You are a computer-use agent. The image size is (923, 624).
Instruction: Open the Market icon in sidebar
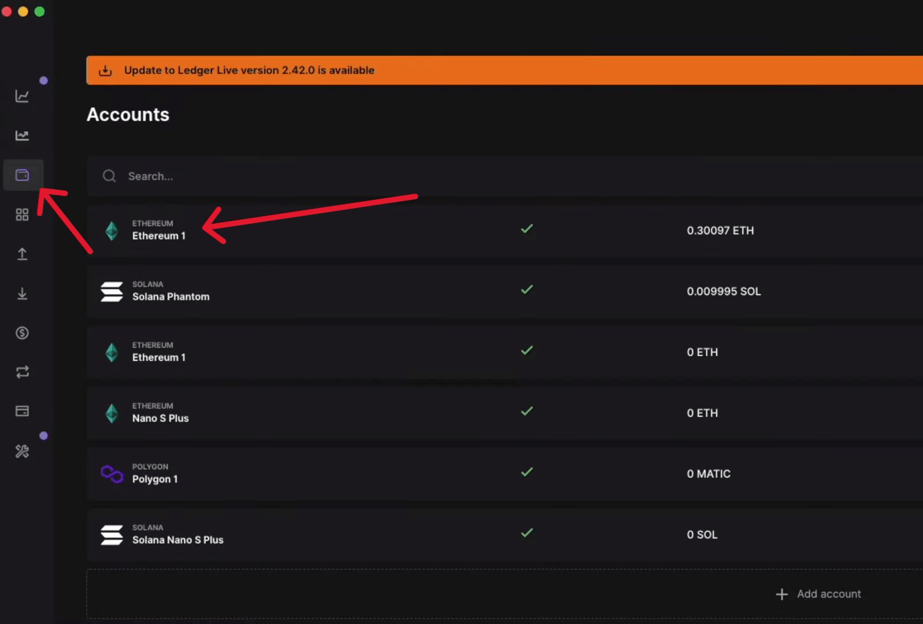pyautogui.click(x=22, y=136)
